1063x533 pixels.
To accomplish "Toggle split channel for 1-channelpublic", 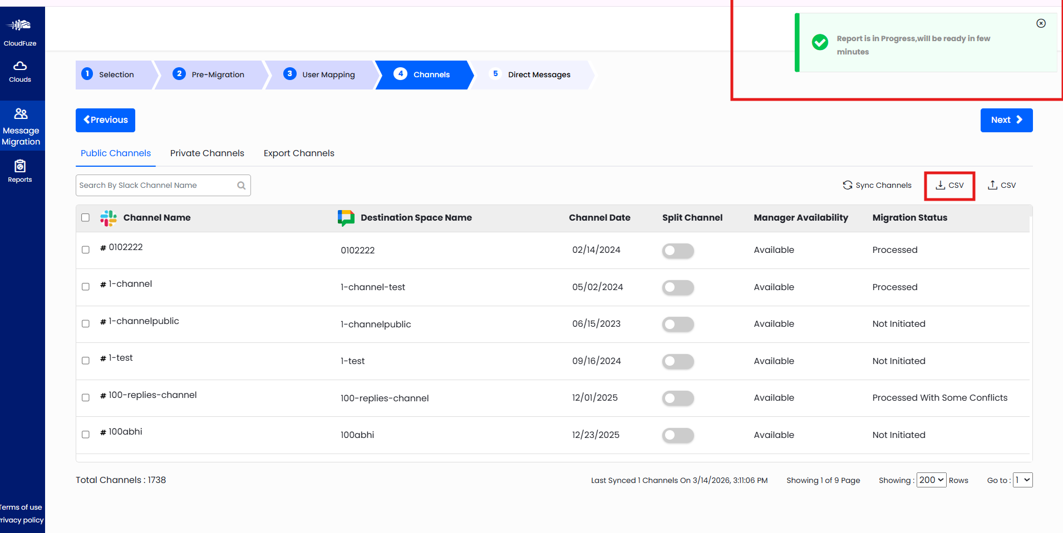I will (678, 325).
